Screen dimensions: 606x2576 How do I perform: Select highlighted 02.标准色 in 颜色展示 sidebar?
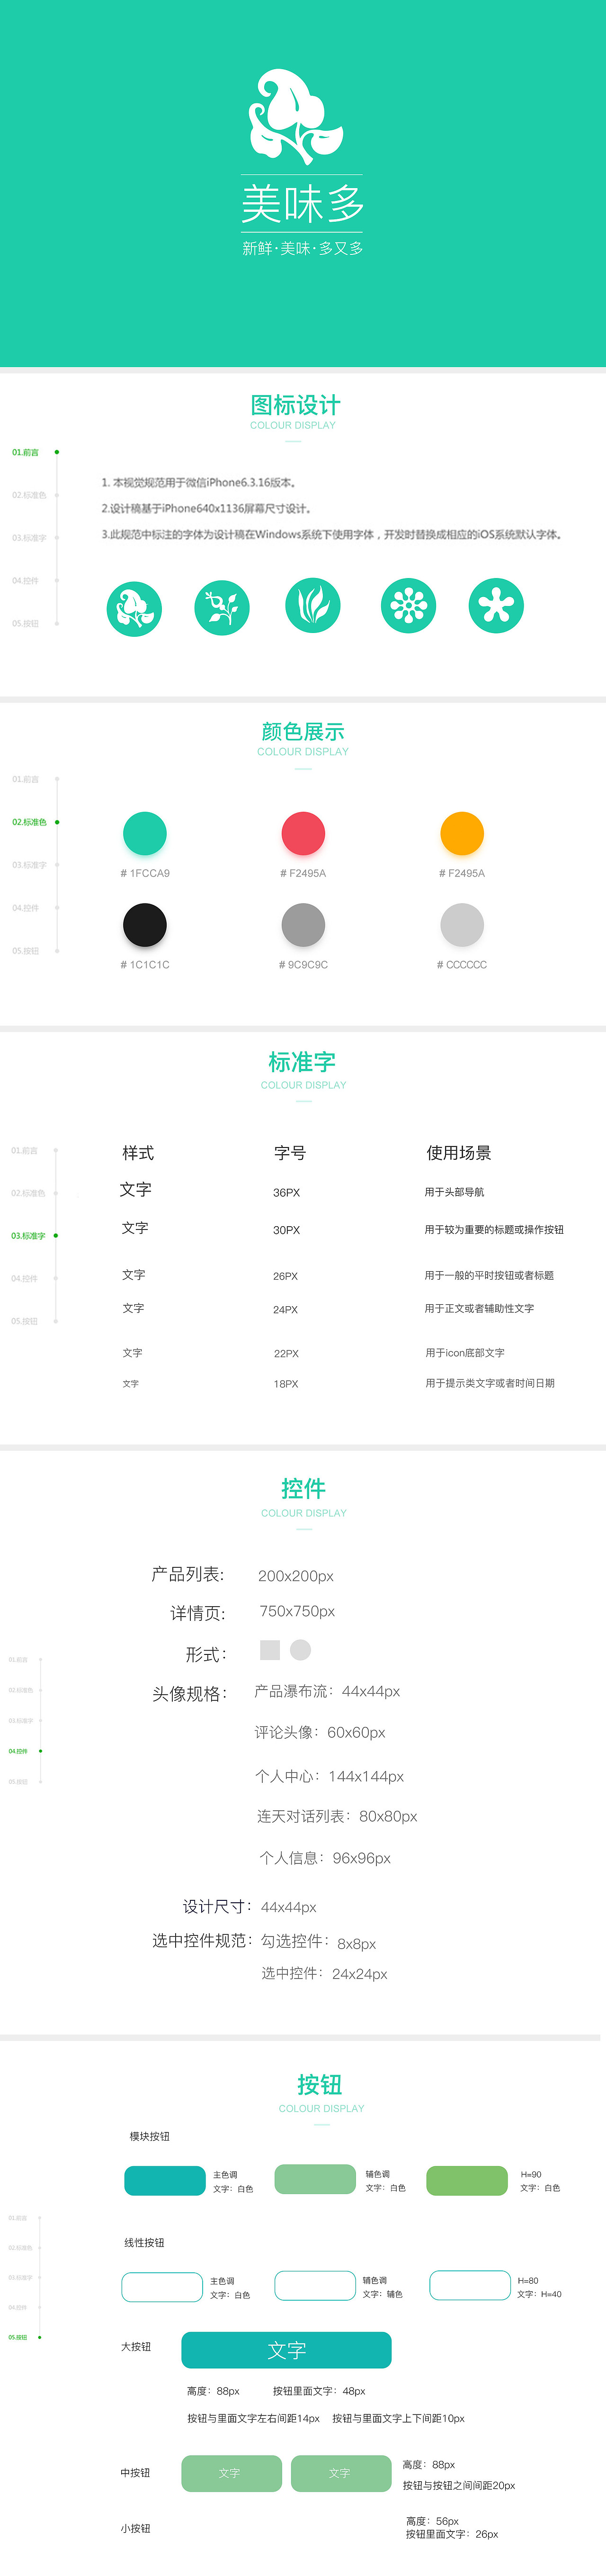pos(29,822)
